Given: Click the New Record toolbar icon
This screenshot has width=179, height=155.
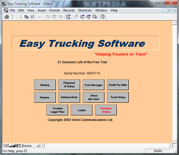Looking at the screenshot, I should tap(48, 17).
